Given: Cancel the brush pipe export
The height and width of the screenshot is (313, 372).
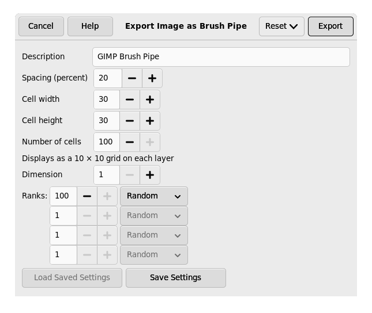Looking at the screenshot, I should click(x=41, y=26).
